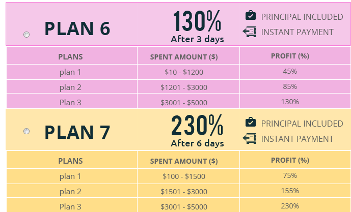Select the '$100 - $1500' row in Plan 7

pos(184,176)
